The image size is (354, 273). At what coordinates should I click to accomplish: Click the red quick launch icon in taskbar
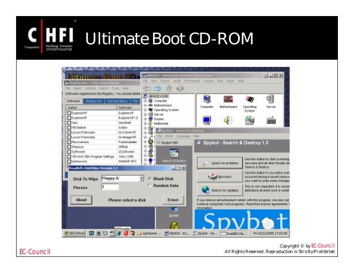(x=125, y=234)
